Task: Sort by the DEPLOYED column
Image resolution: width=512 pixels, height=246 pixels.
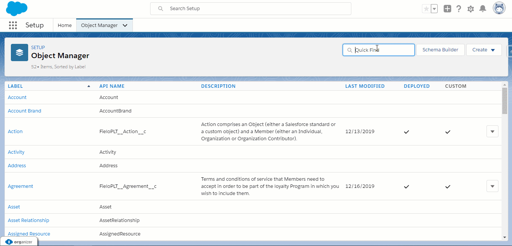Action: (x=417, y=86)
